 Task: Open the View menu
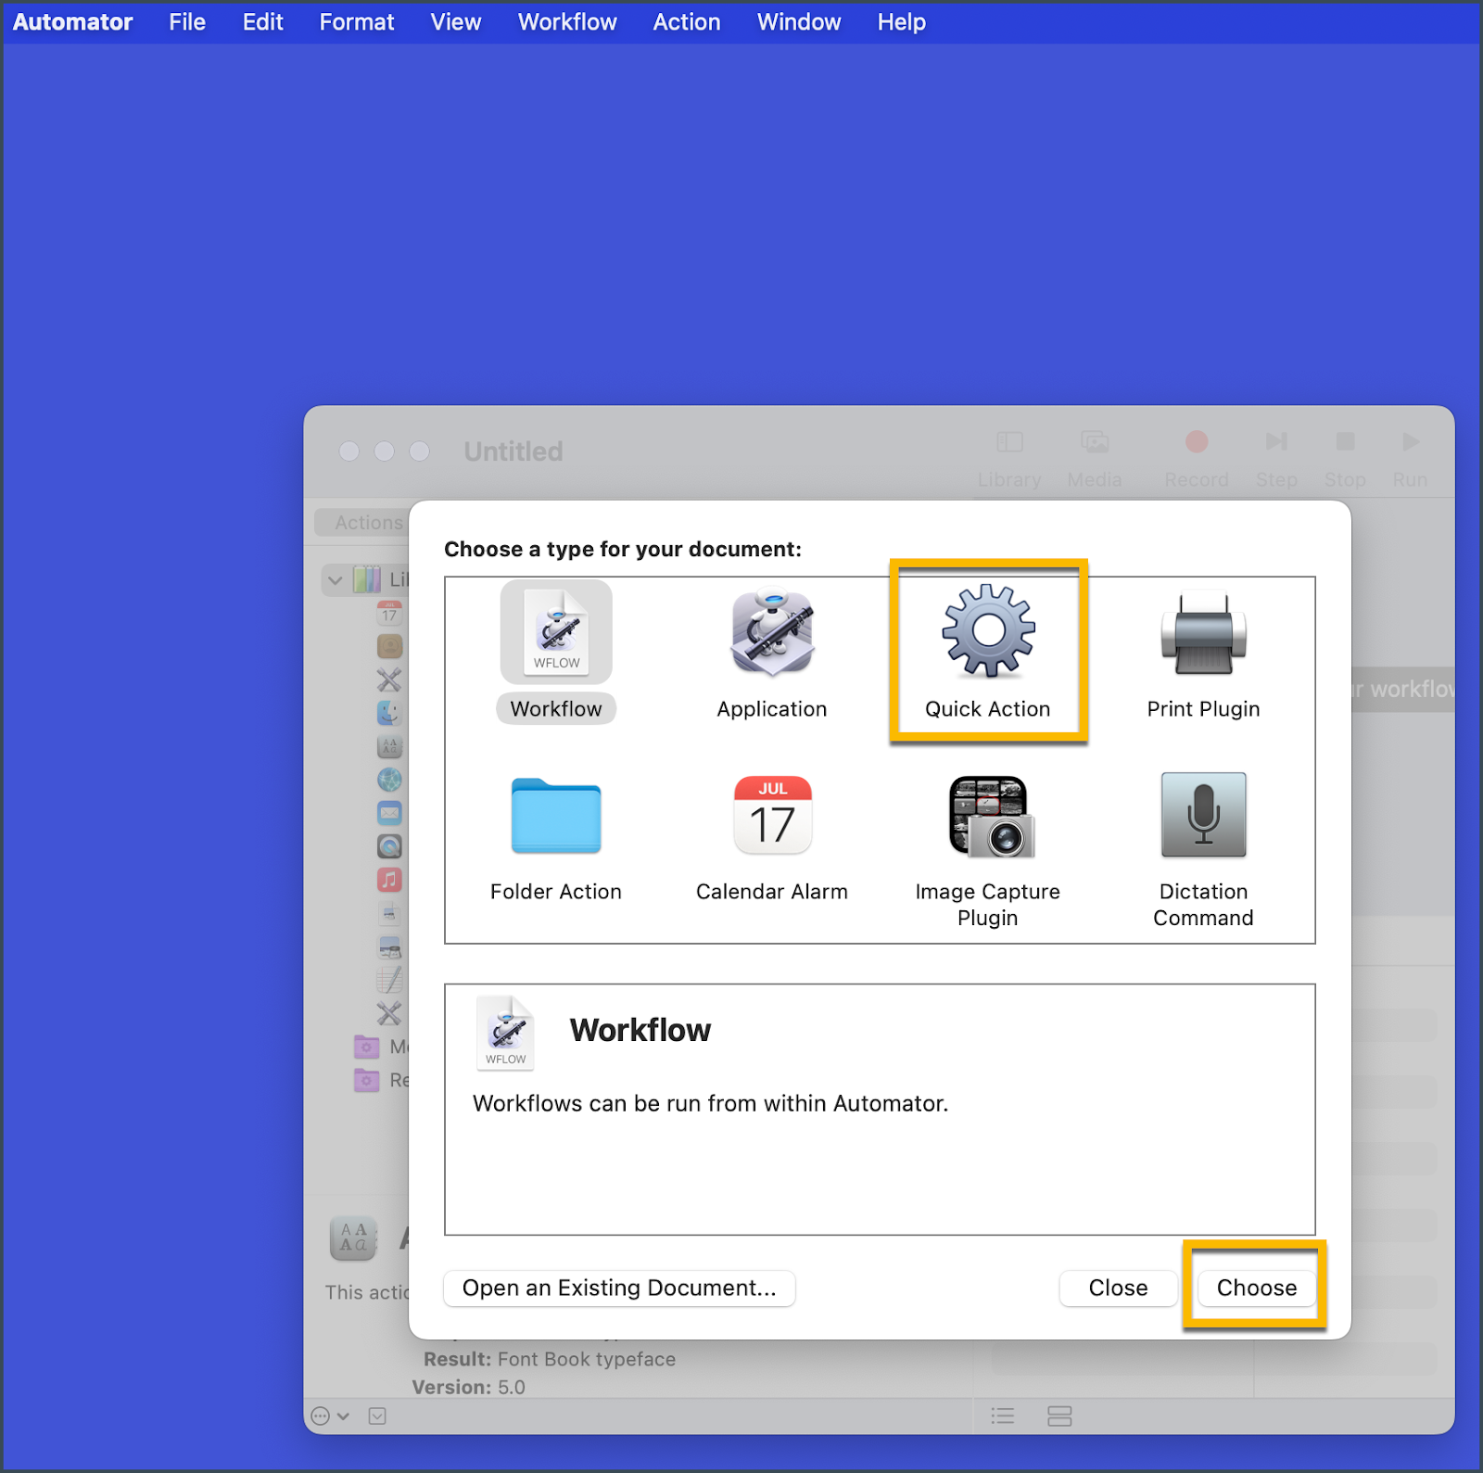coord(456,21)
